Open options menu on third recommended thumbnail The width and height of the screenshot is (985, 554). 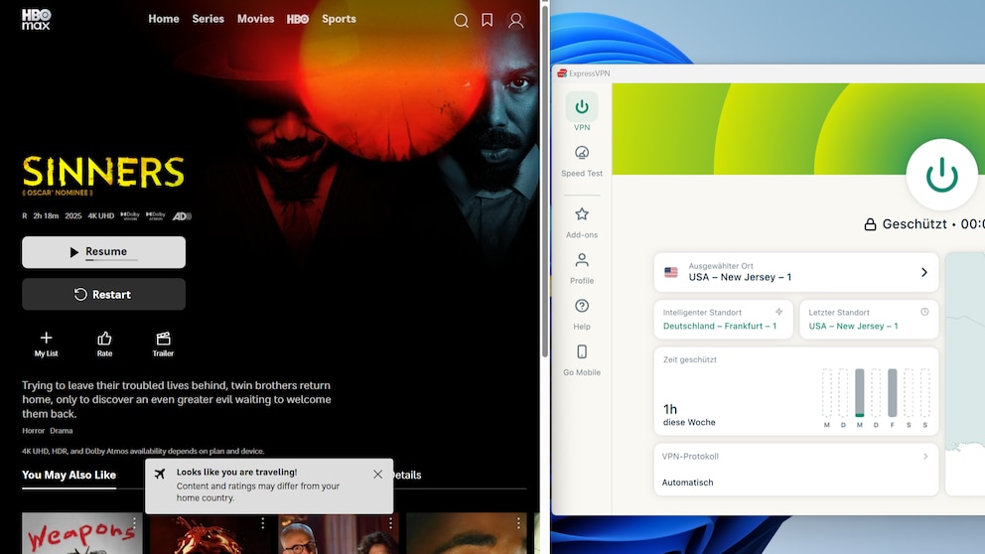tap(391, 522)
